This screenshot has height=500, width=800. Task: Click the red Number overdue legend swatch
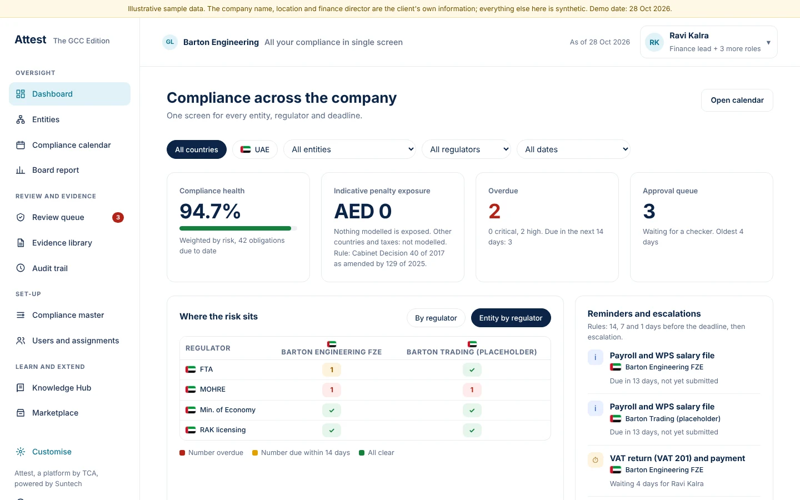182,453
